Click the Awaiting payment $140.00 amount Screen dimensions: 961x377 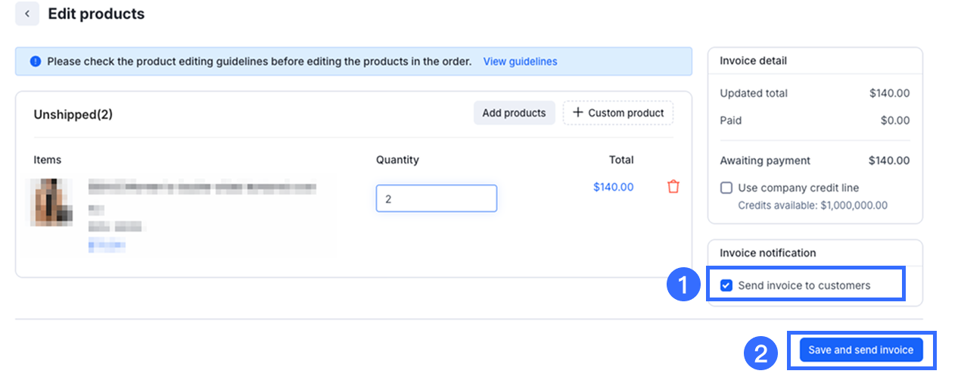889,160
